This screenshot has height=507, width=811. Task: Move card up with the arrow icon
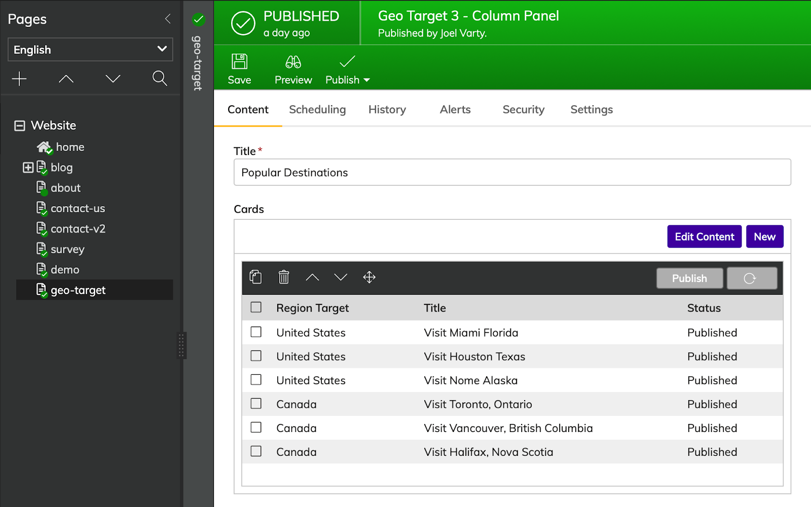click(x=312, y=277)
